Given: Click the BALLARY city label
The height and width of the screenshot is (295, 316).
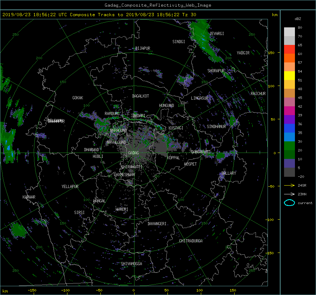Looking at the screenshot, I should click(x=229, y=173).
